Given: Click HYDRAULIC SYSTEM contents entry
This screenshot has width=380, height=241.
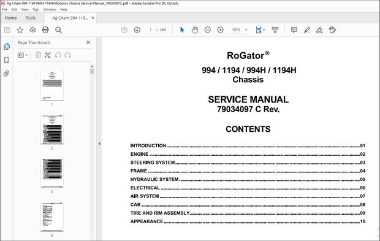Looking at the screenshot, I should (x=248, y=180).
